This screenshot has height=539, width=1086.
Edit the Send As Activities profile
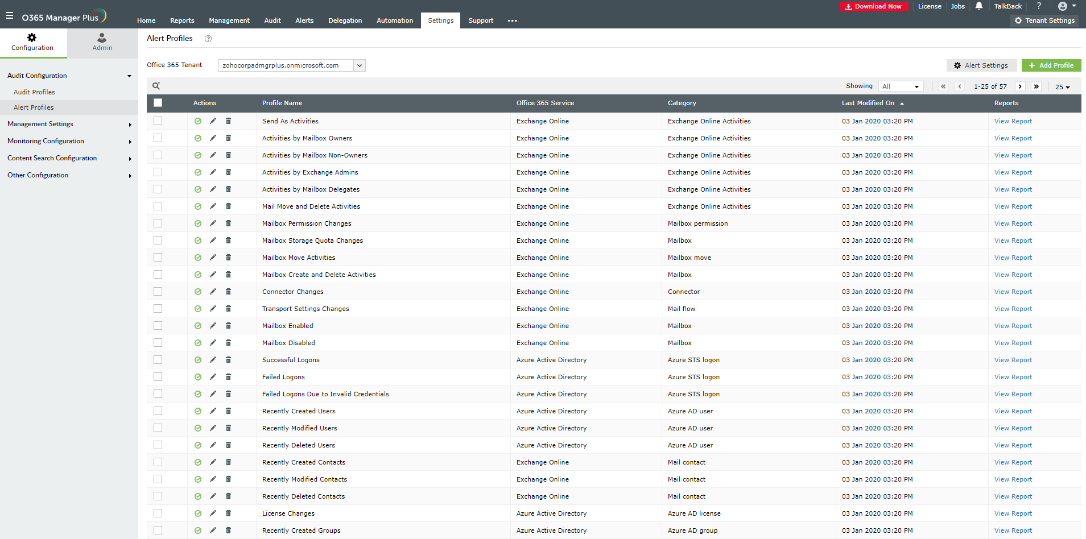tap(213, 121)
